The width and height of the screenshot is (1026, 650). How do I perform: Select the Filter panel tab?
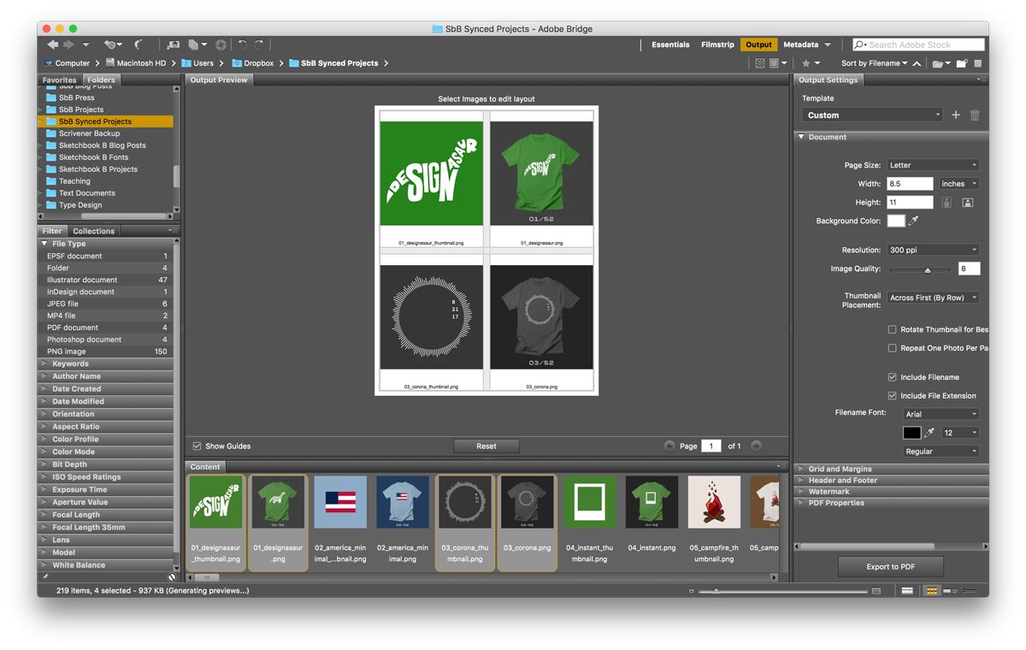(52, 231)
